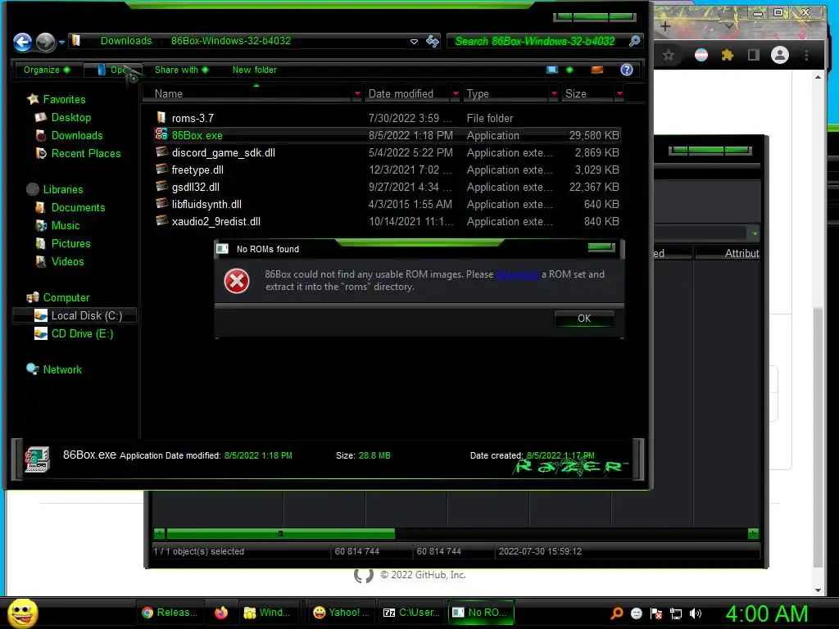The image size is (839, 629).
Task: Open the Pictures library
Action: (x=62, y=243)
